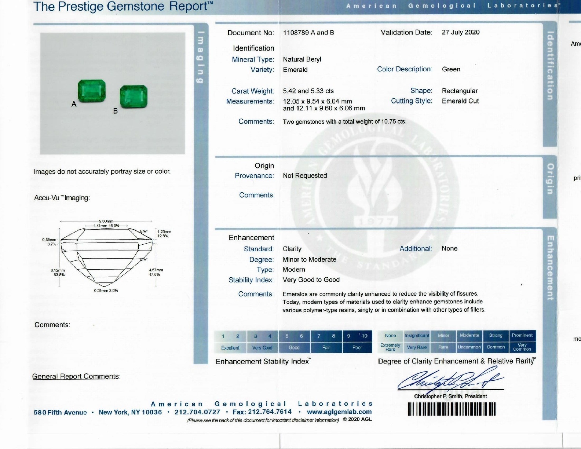This screenshot has width=581, height=449.
Task: Click 'Christopher P. Smith, President' name
Action: (x=450, y=396)
